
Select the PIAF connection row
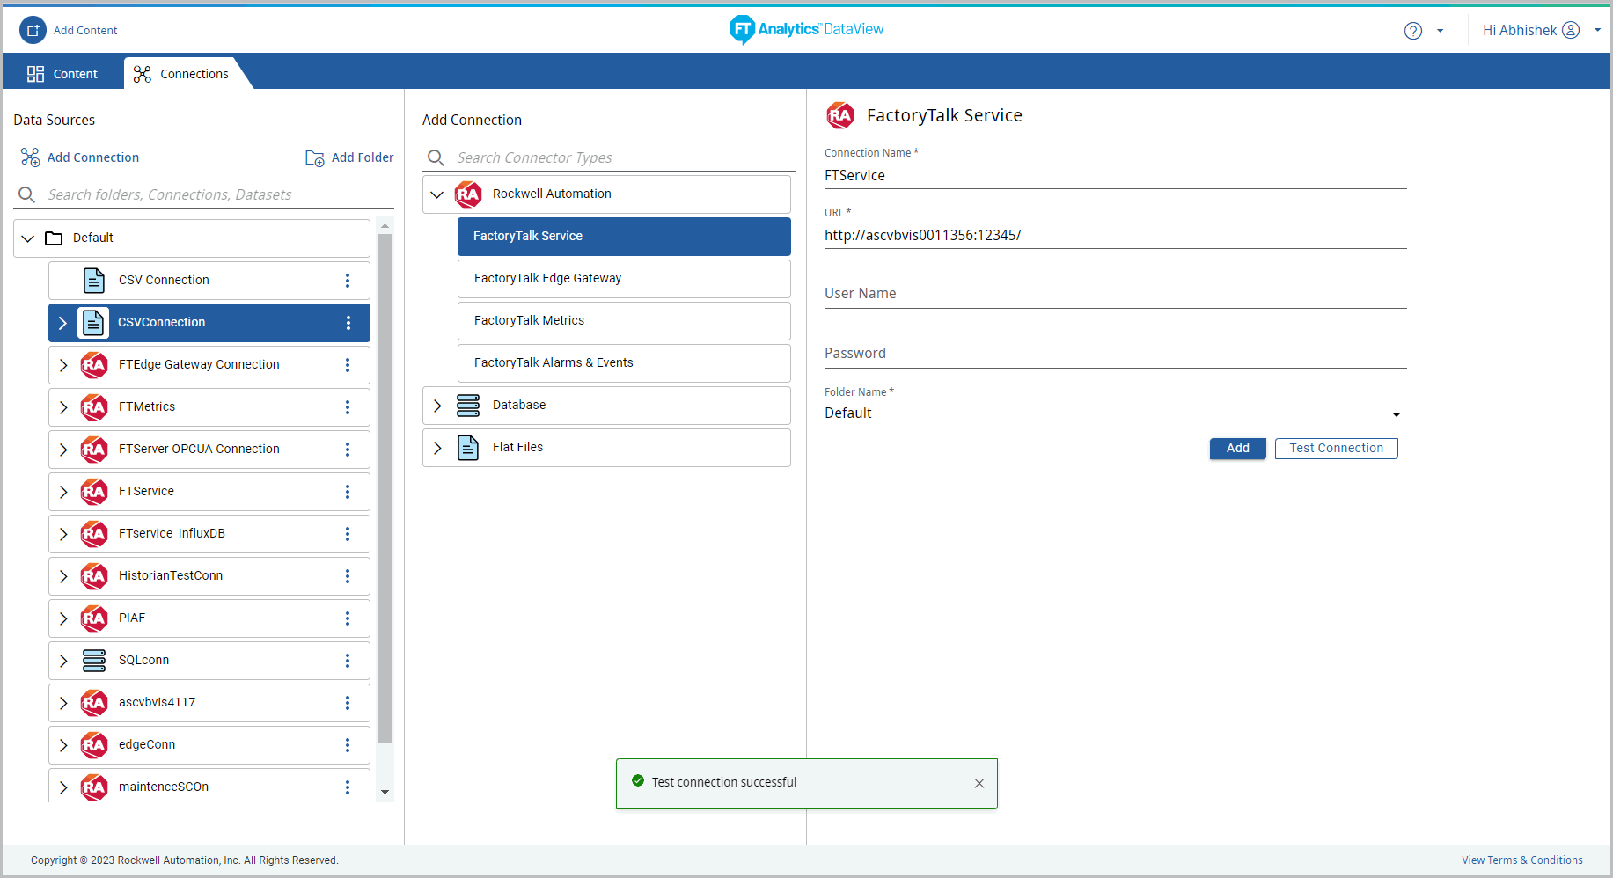(x=209, y=618)
